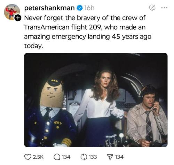View the 2.5K likes count

point(38,157)
